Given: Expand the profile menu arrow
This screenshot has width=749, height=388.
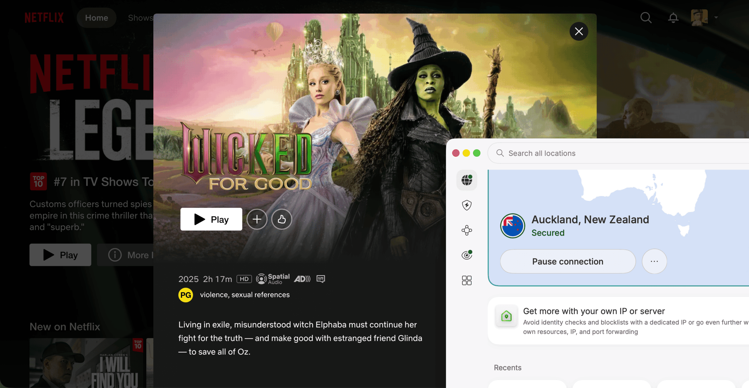Looking at the screenshot, I should pos(716,18).
